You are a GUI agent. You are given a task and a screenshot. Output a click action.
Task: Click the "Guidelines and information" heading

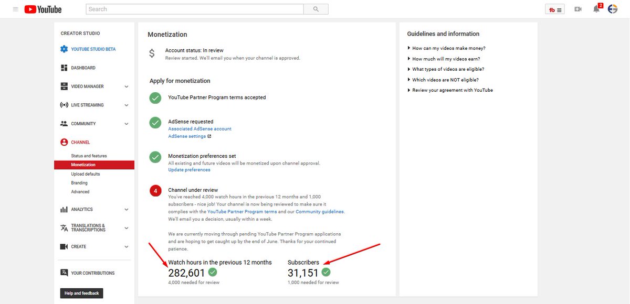pyautogui.click(x=443, y=34)
